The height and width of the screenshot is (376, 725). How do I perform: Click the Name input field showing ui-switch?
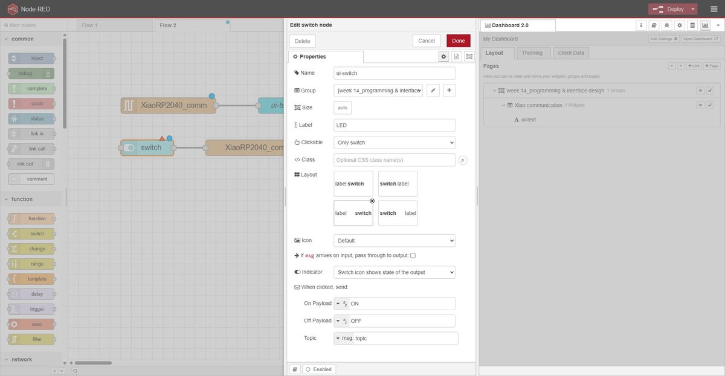click(395, 73)
